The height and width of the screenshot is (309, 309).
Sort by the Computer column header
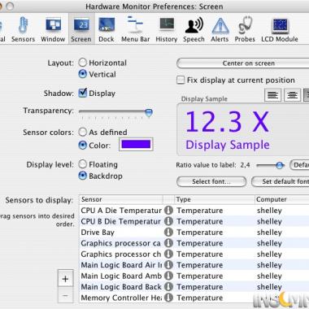pos(282,199)
